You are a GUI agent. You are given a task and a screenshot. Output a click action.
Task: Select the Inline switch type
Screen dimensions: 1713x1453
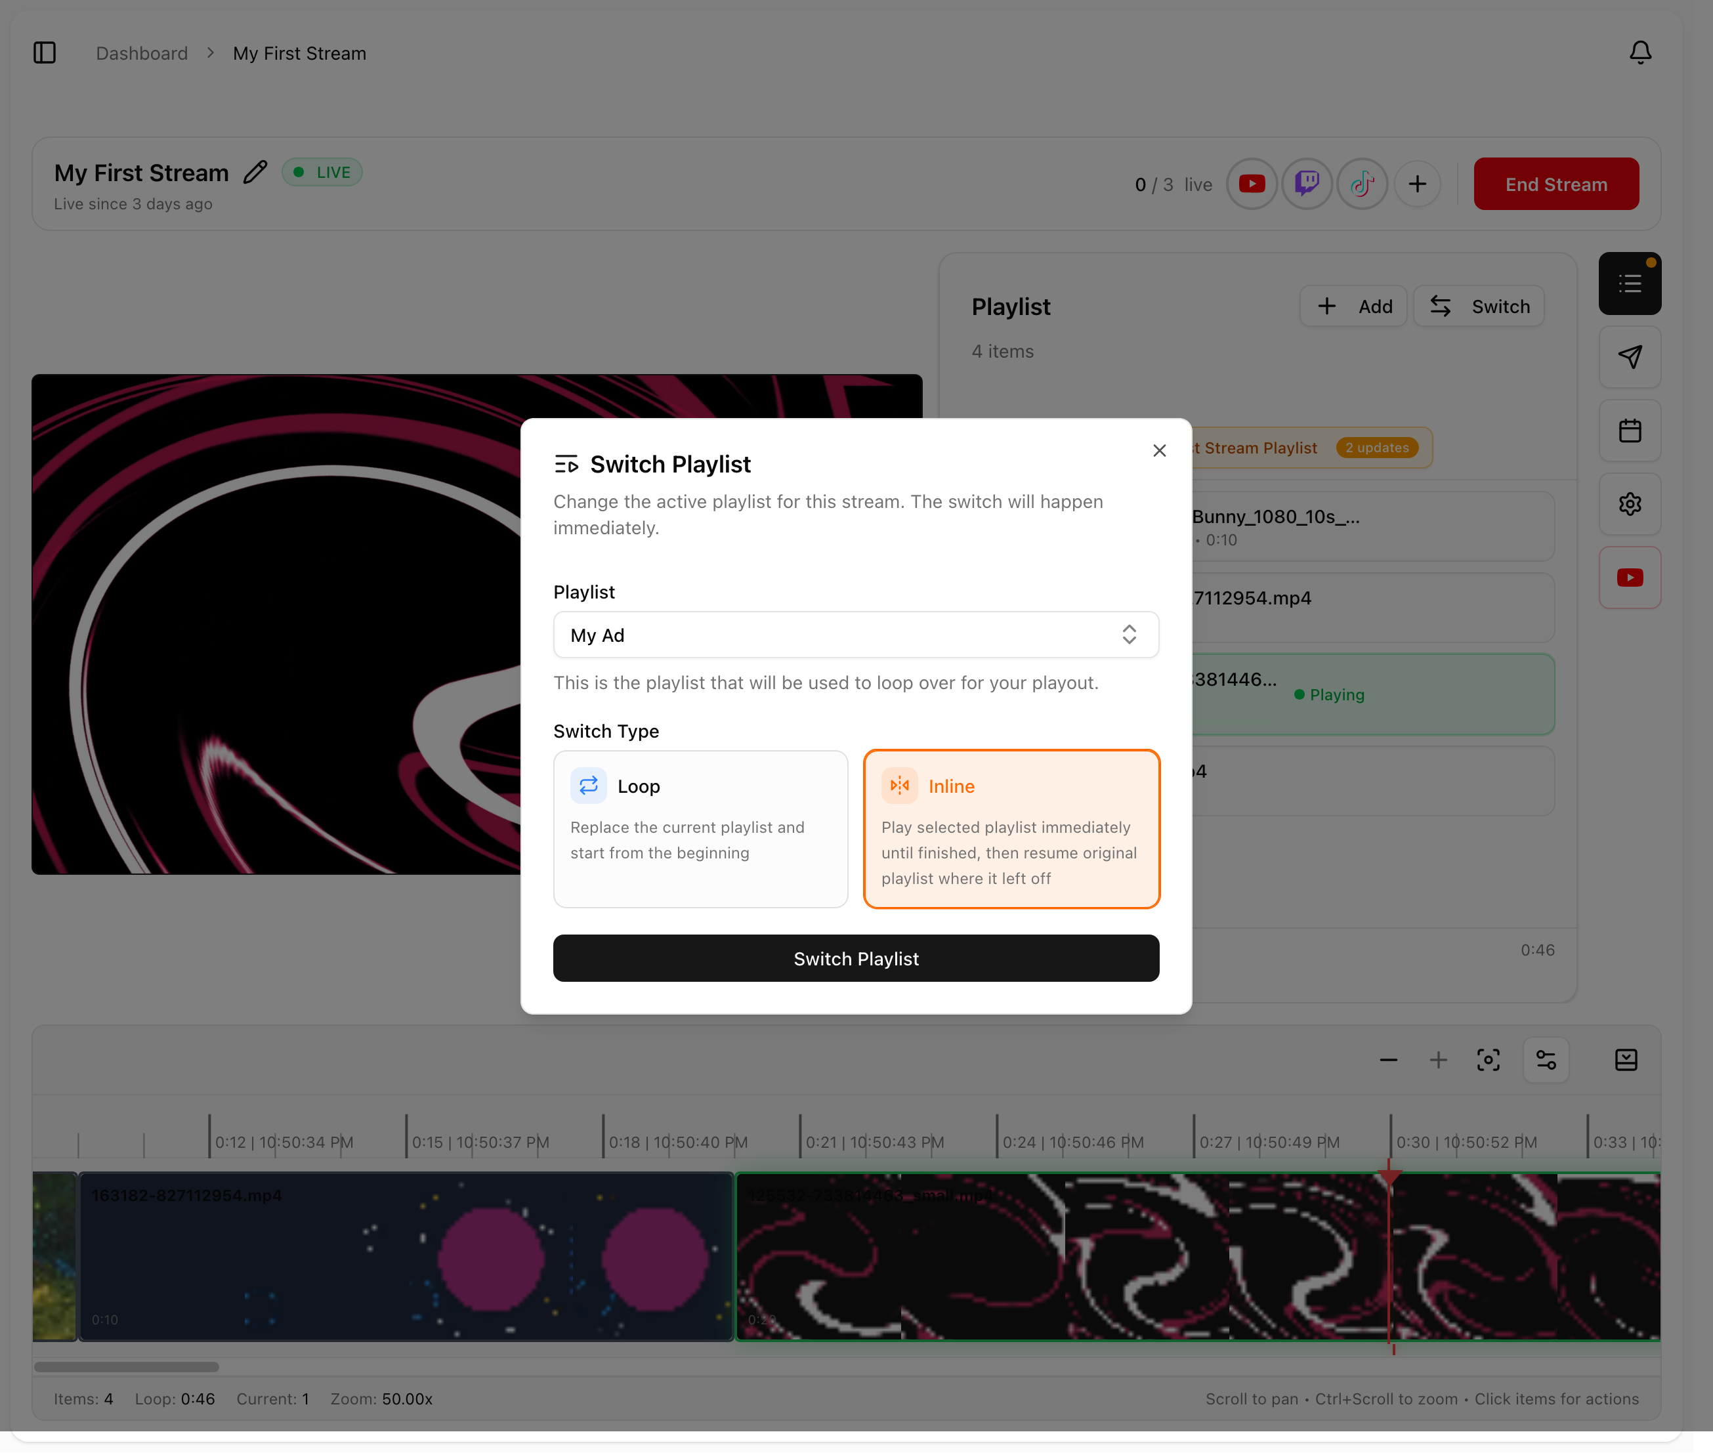click(1011, 828)
